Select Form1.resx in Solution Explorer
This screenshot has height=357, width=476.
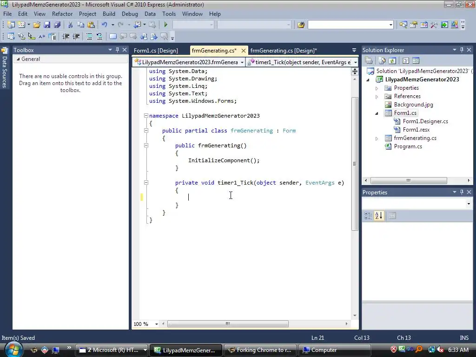tap(416, 130)
